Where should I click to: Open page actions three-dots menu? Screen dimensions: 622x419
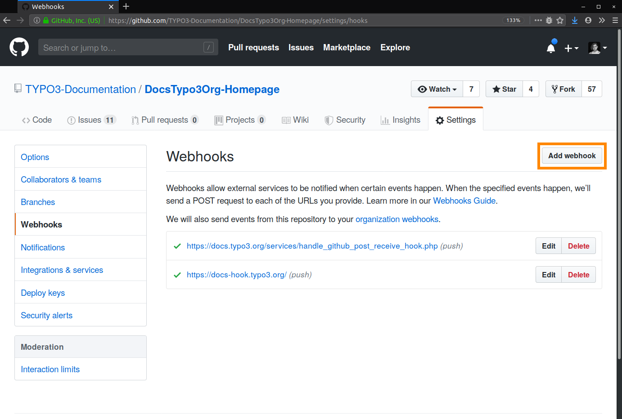[x=538, y=20]
